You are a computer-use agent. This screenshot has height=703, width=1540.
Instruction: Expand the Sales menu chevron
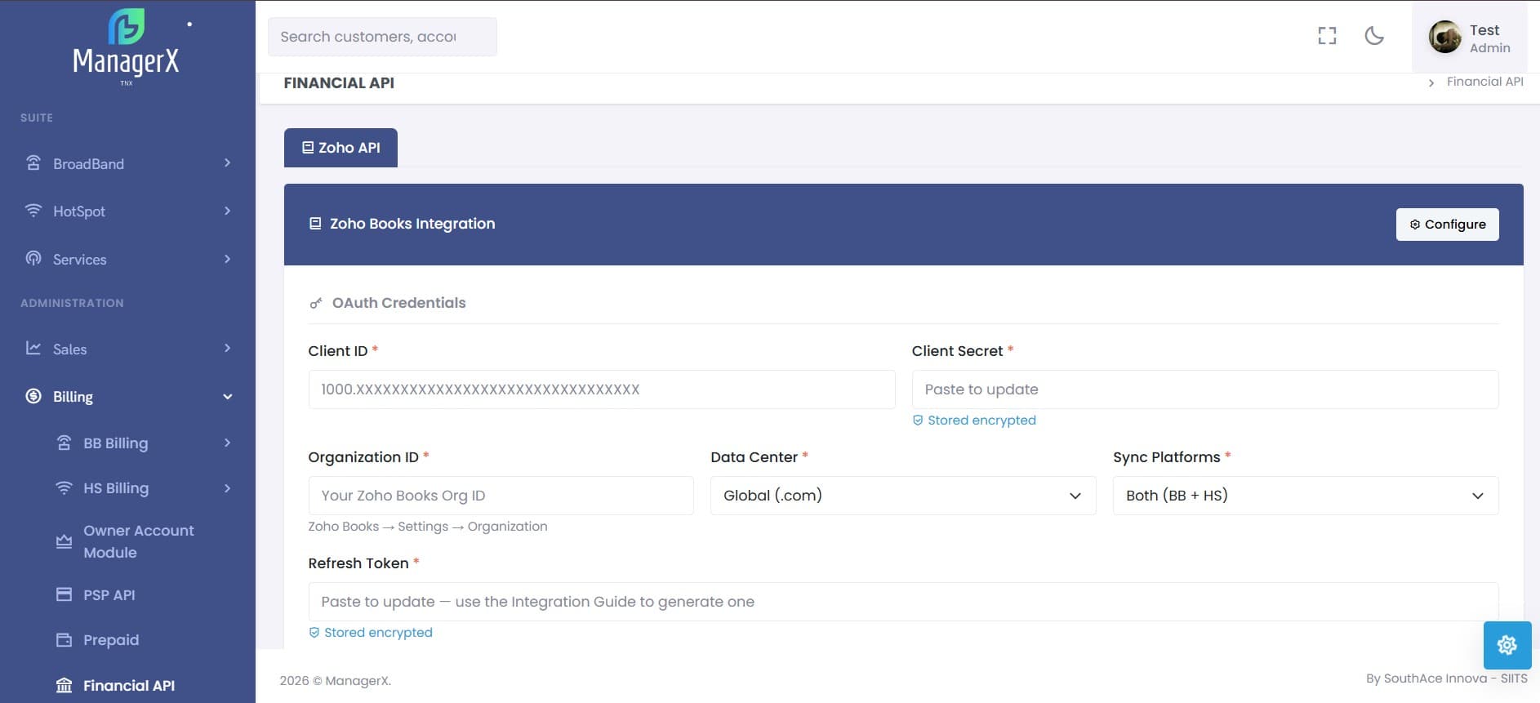(x=228, y=349)
